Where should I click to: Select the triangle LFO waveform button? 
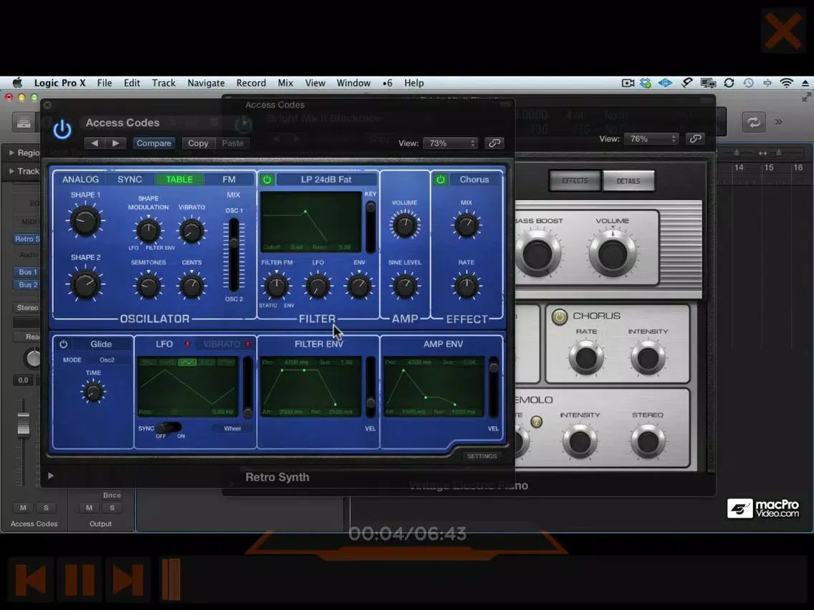coord(188,362)
